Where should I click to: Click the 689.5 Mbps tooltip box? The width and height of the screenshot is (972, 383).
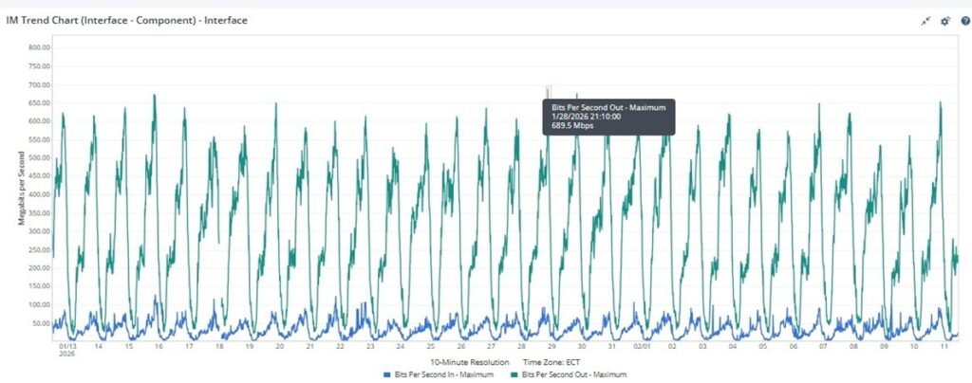click(608, 117)
